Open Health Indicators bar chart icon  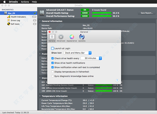(x=9, y=17)
